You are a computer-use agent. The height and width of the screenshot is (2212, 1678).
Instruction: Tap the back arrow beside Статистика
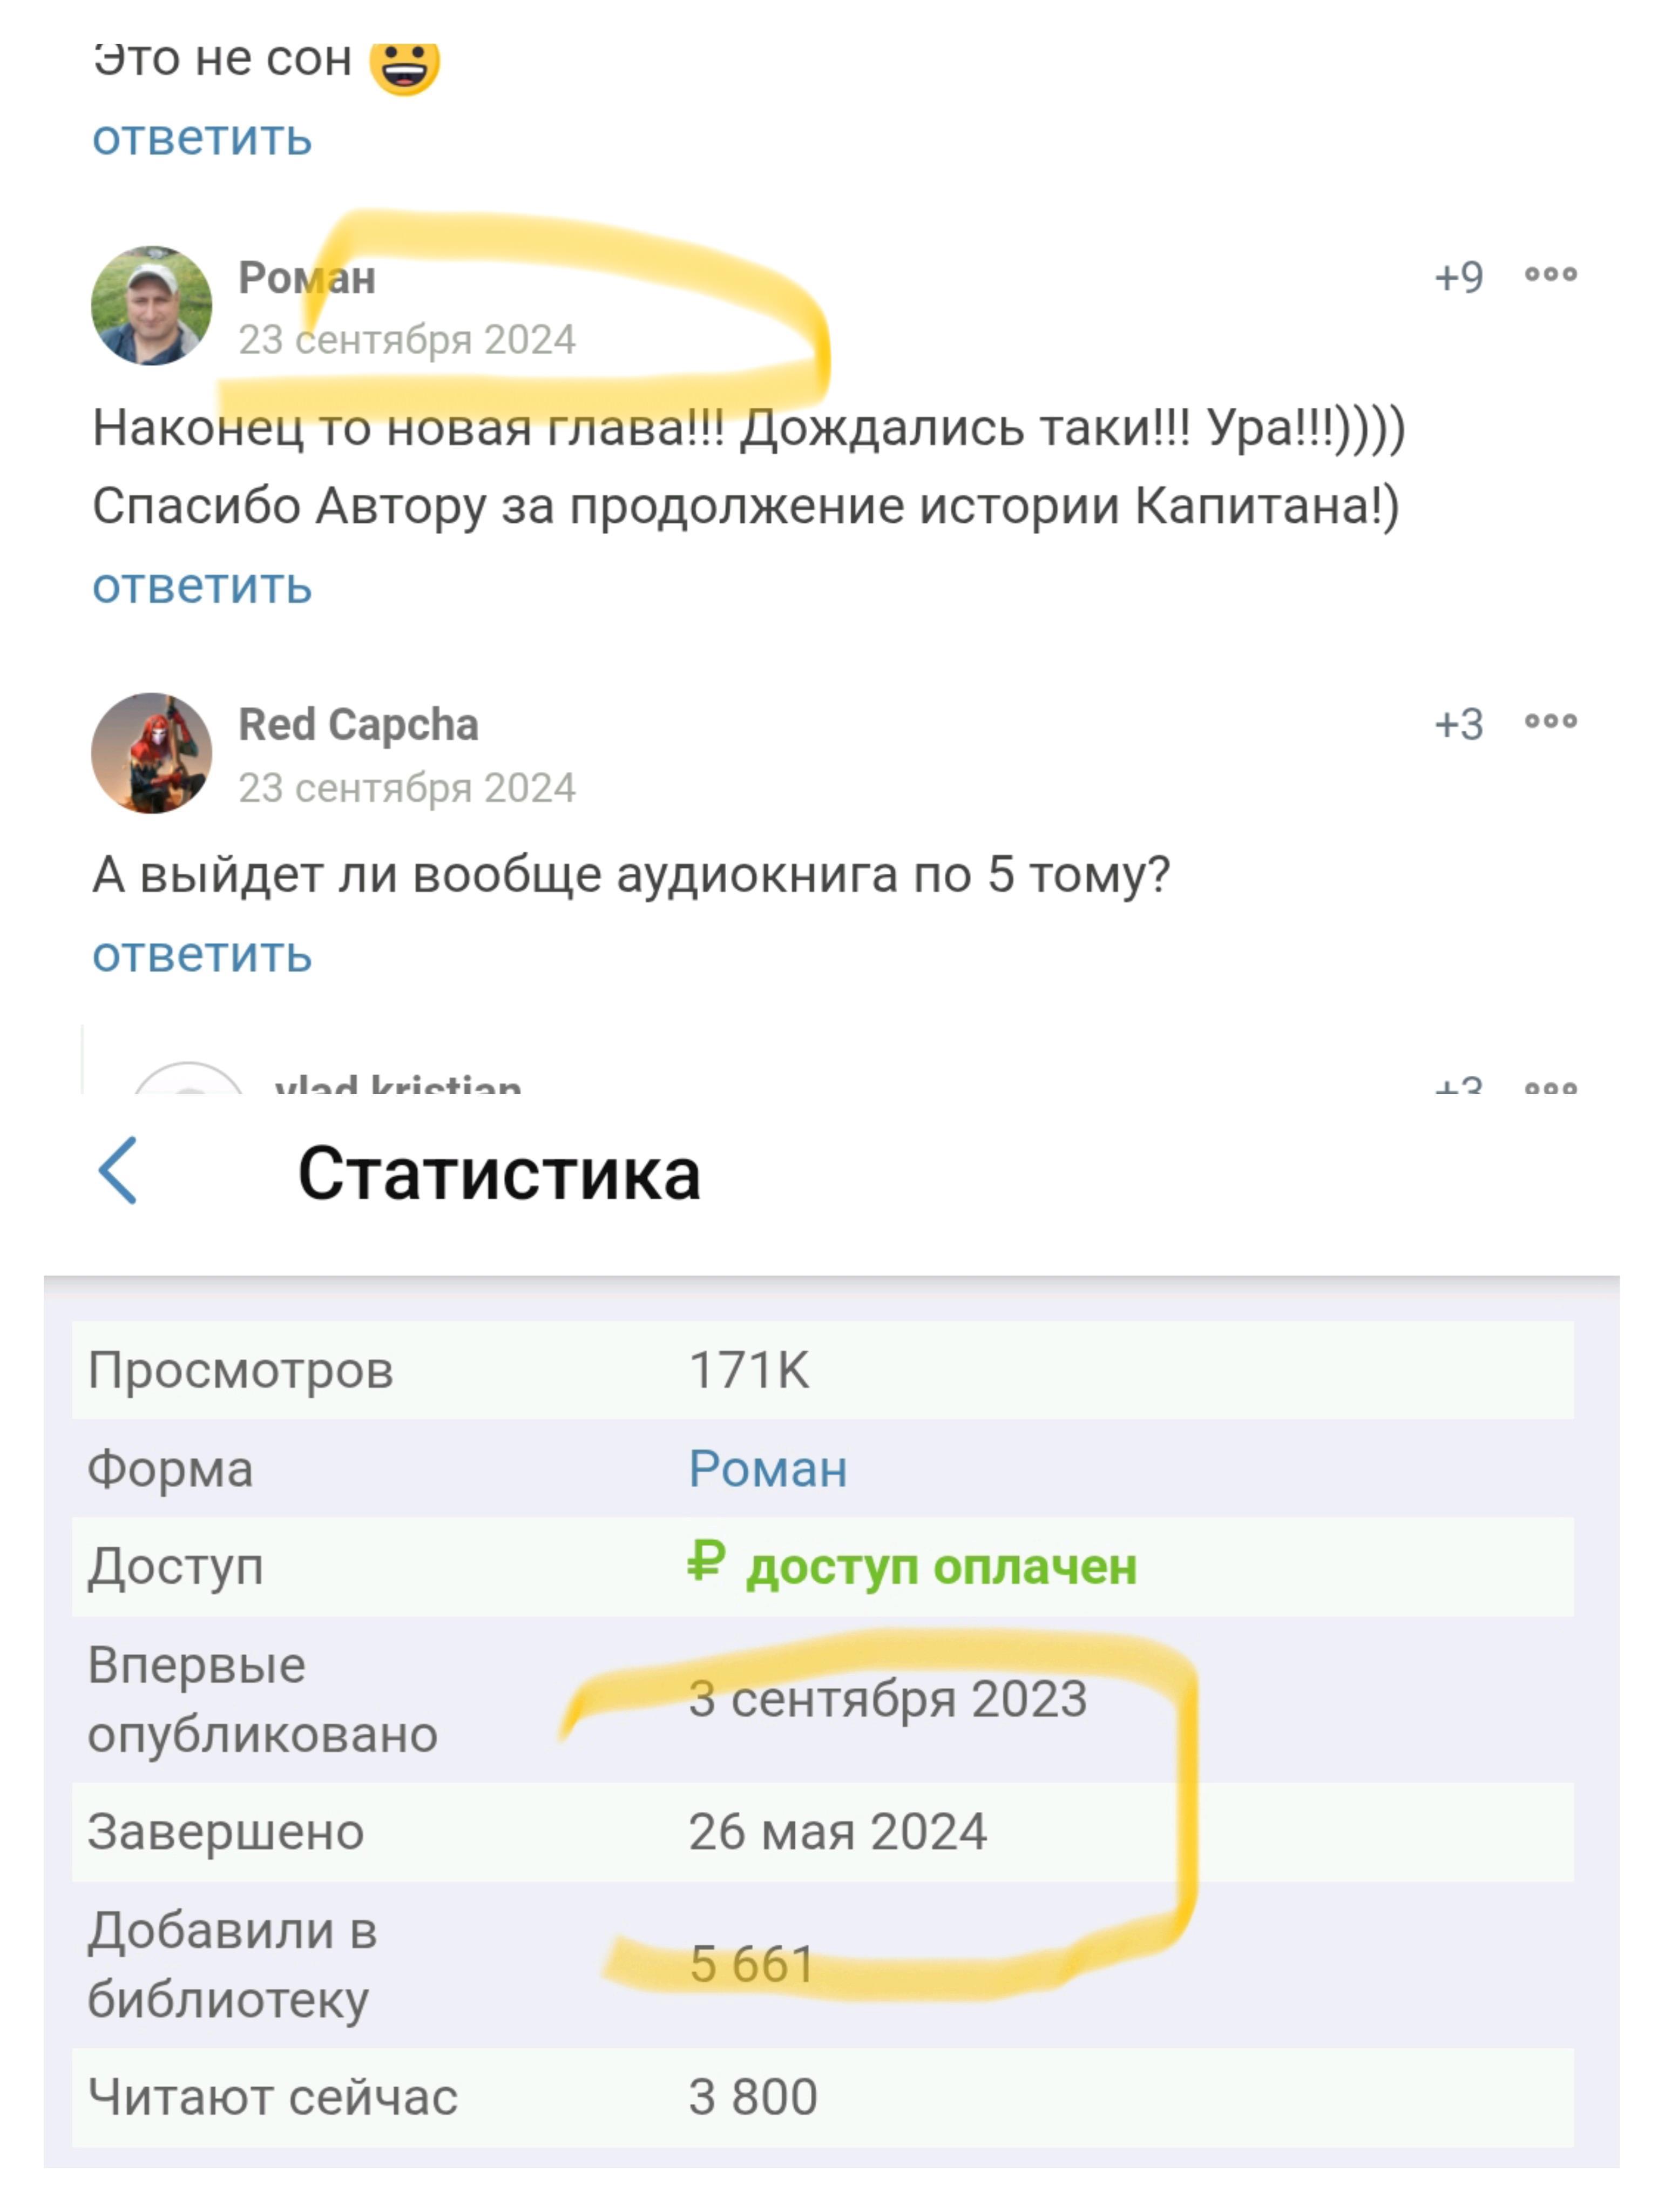click(118, 1170)
